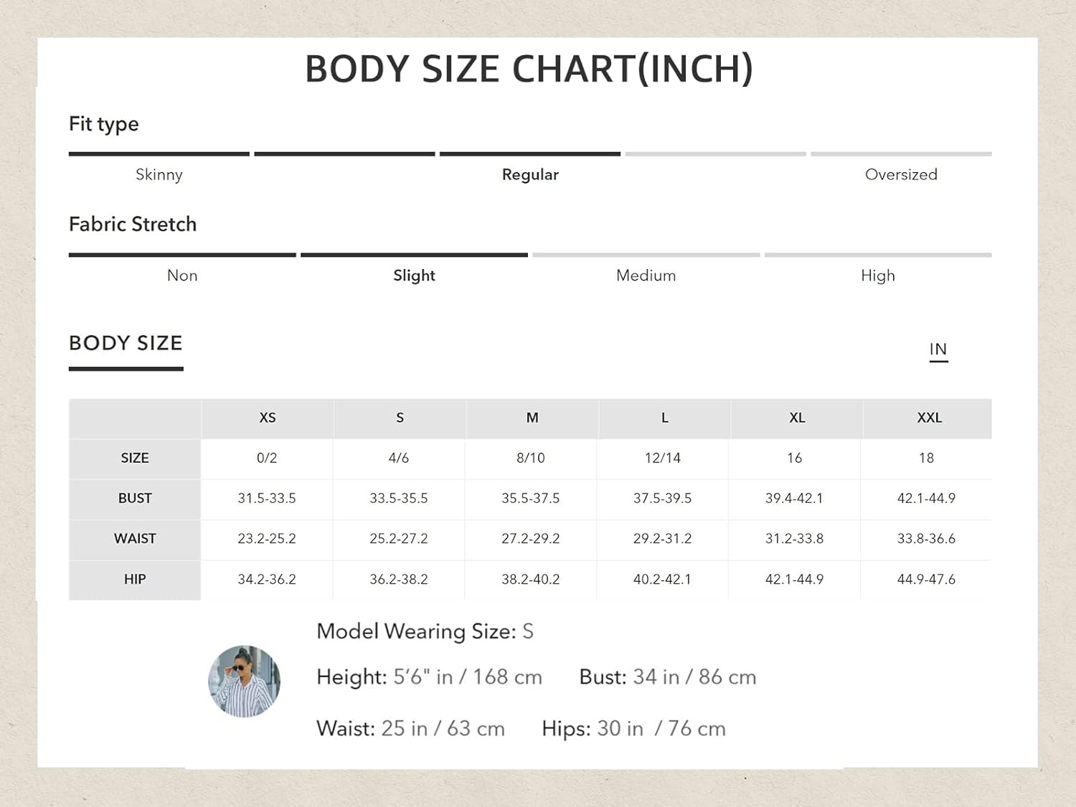Choose the Oversized fit type label
1076x807 pixels.
[901, 174]
